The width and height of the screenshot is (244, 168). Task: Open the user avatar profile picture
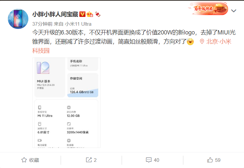(18, 19)
